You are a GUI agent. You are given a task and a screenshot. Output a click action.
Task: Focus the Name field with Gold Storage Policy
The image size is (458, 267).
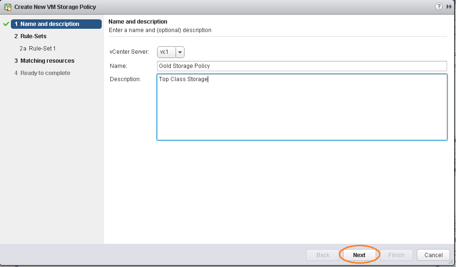pyautogui.click(x=301, y=66)
